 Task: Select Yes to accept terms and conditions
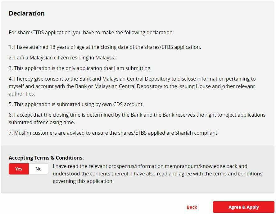[x=19, y=169]
